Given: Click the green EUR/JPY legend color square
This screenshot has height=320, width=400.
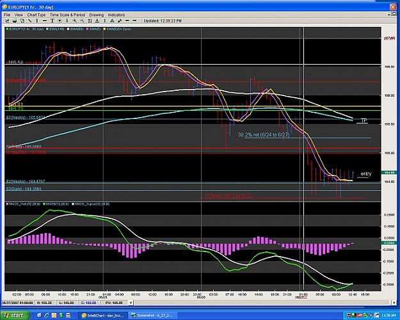Looking at the screenshot, I should pos(7,29).
